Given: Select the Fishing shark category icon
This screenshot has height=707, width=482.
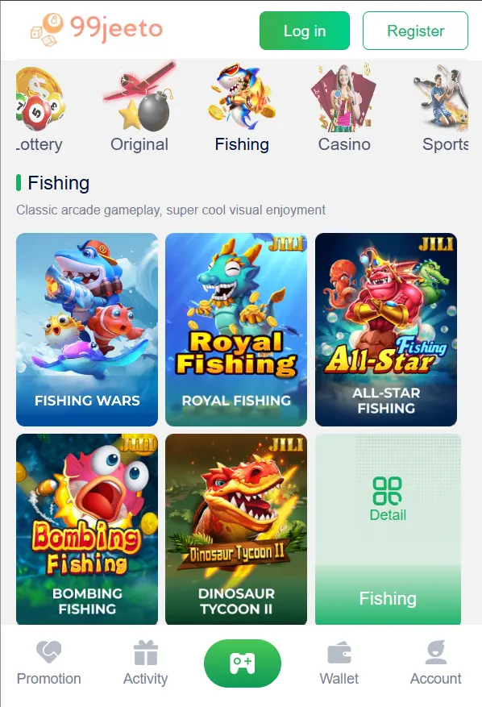Looking at the screenshot, I should (242, 97).
